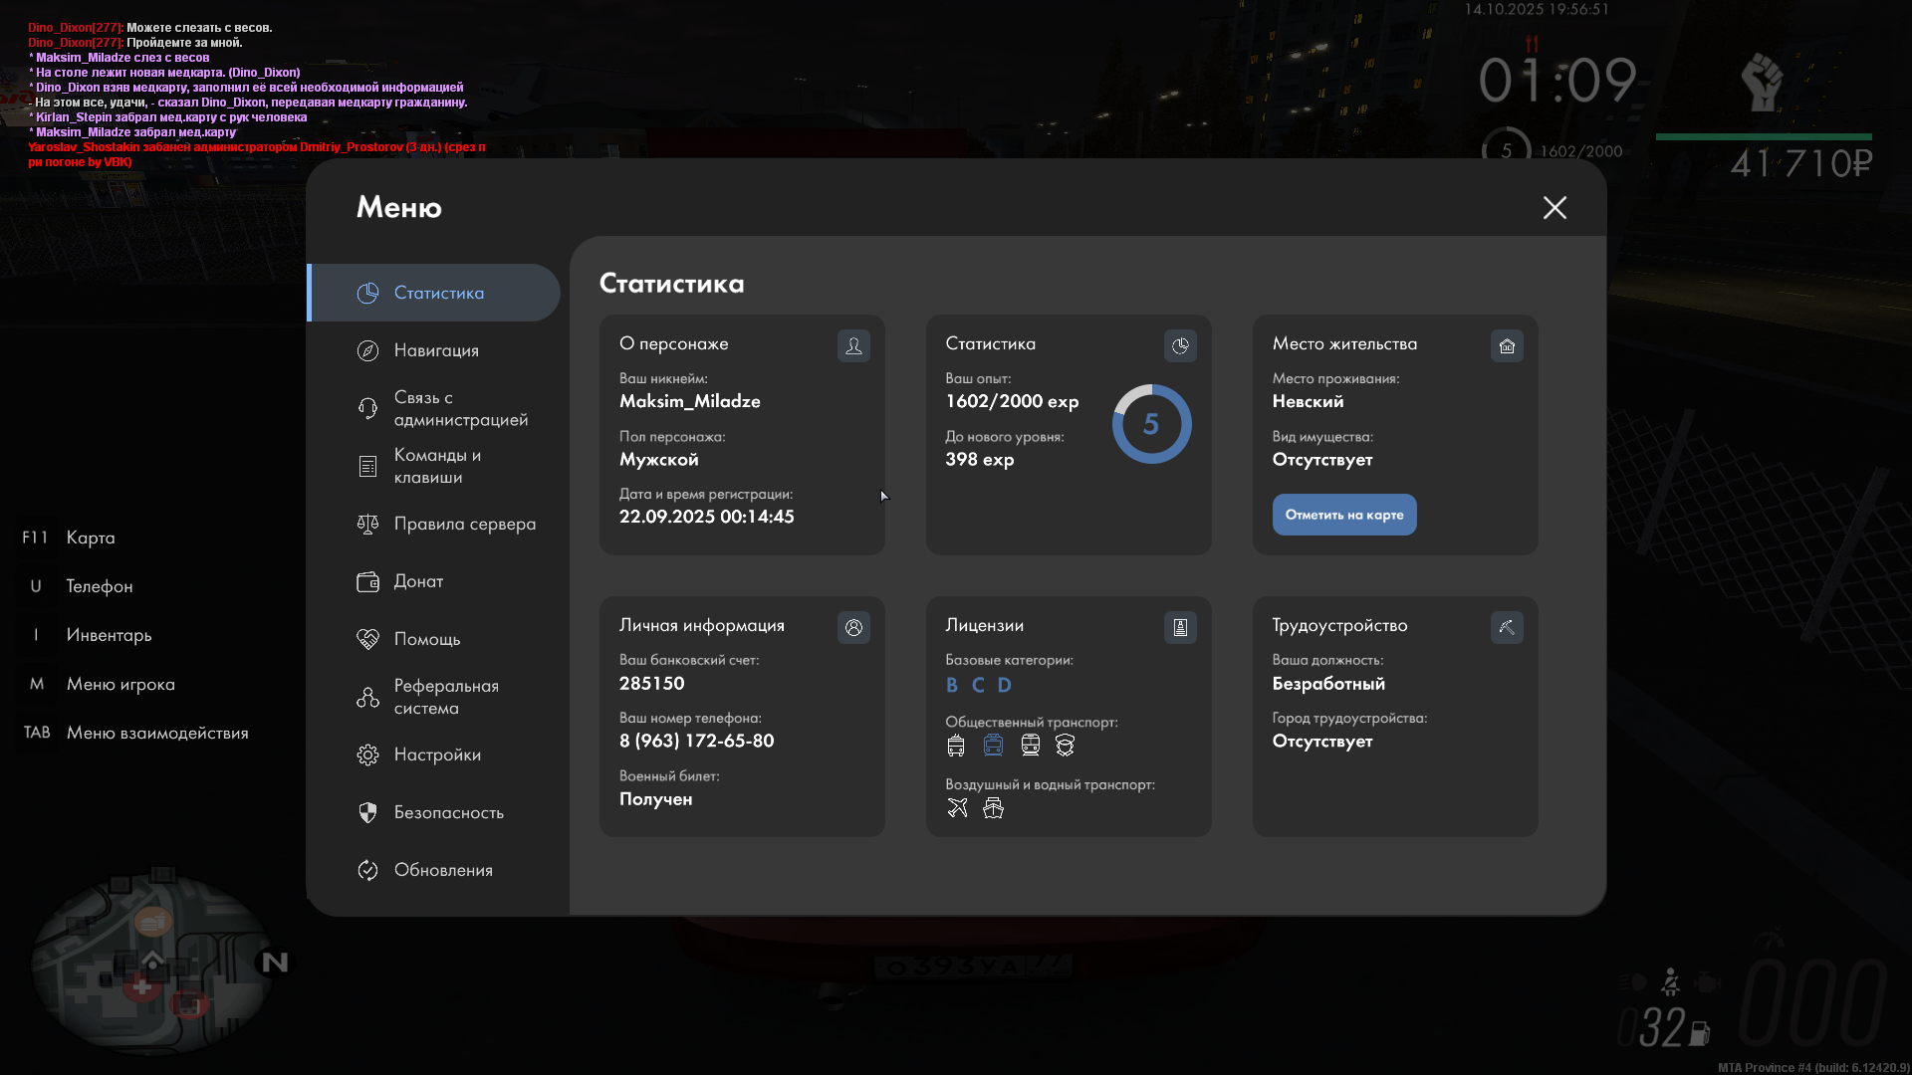The image size is (1912, 1075).
Task: Open Настройки in the sidebar
Action: click(437, 754)
